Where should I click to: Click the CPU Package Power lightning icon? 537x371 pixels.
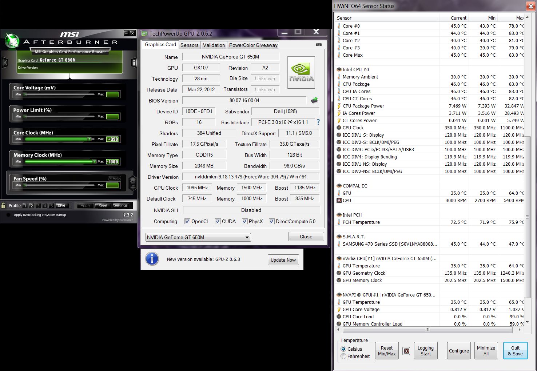coord(339,106)
